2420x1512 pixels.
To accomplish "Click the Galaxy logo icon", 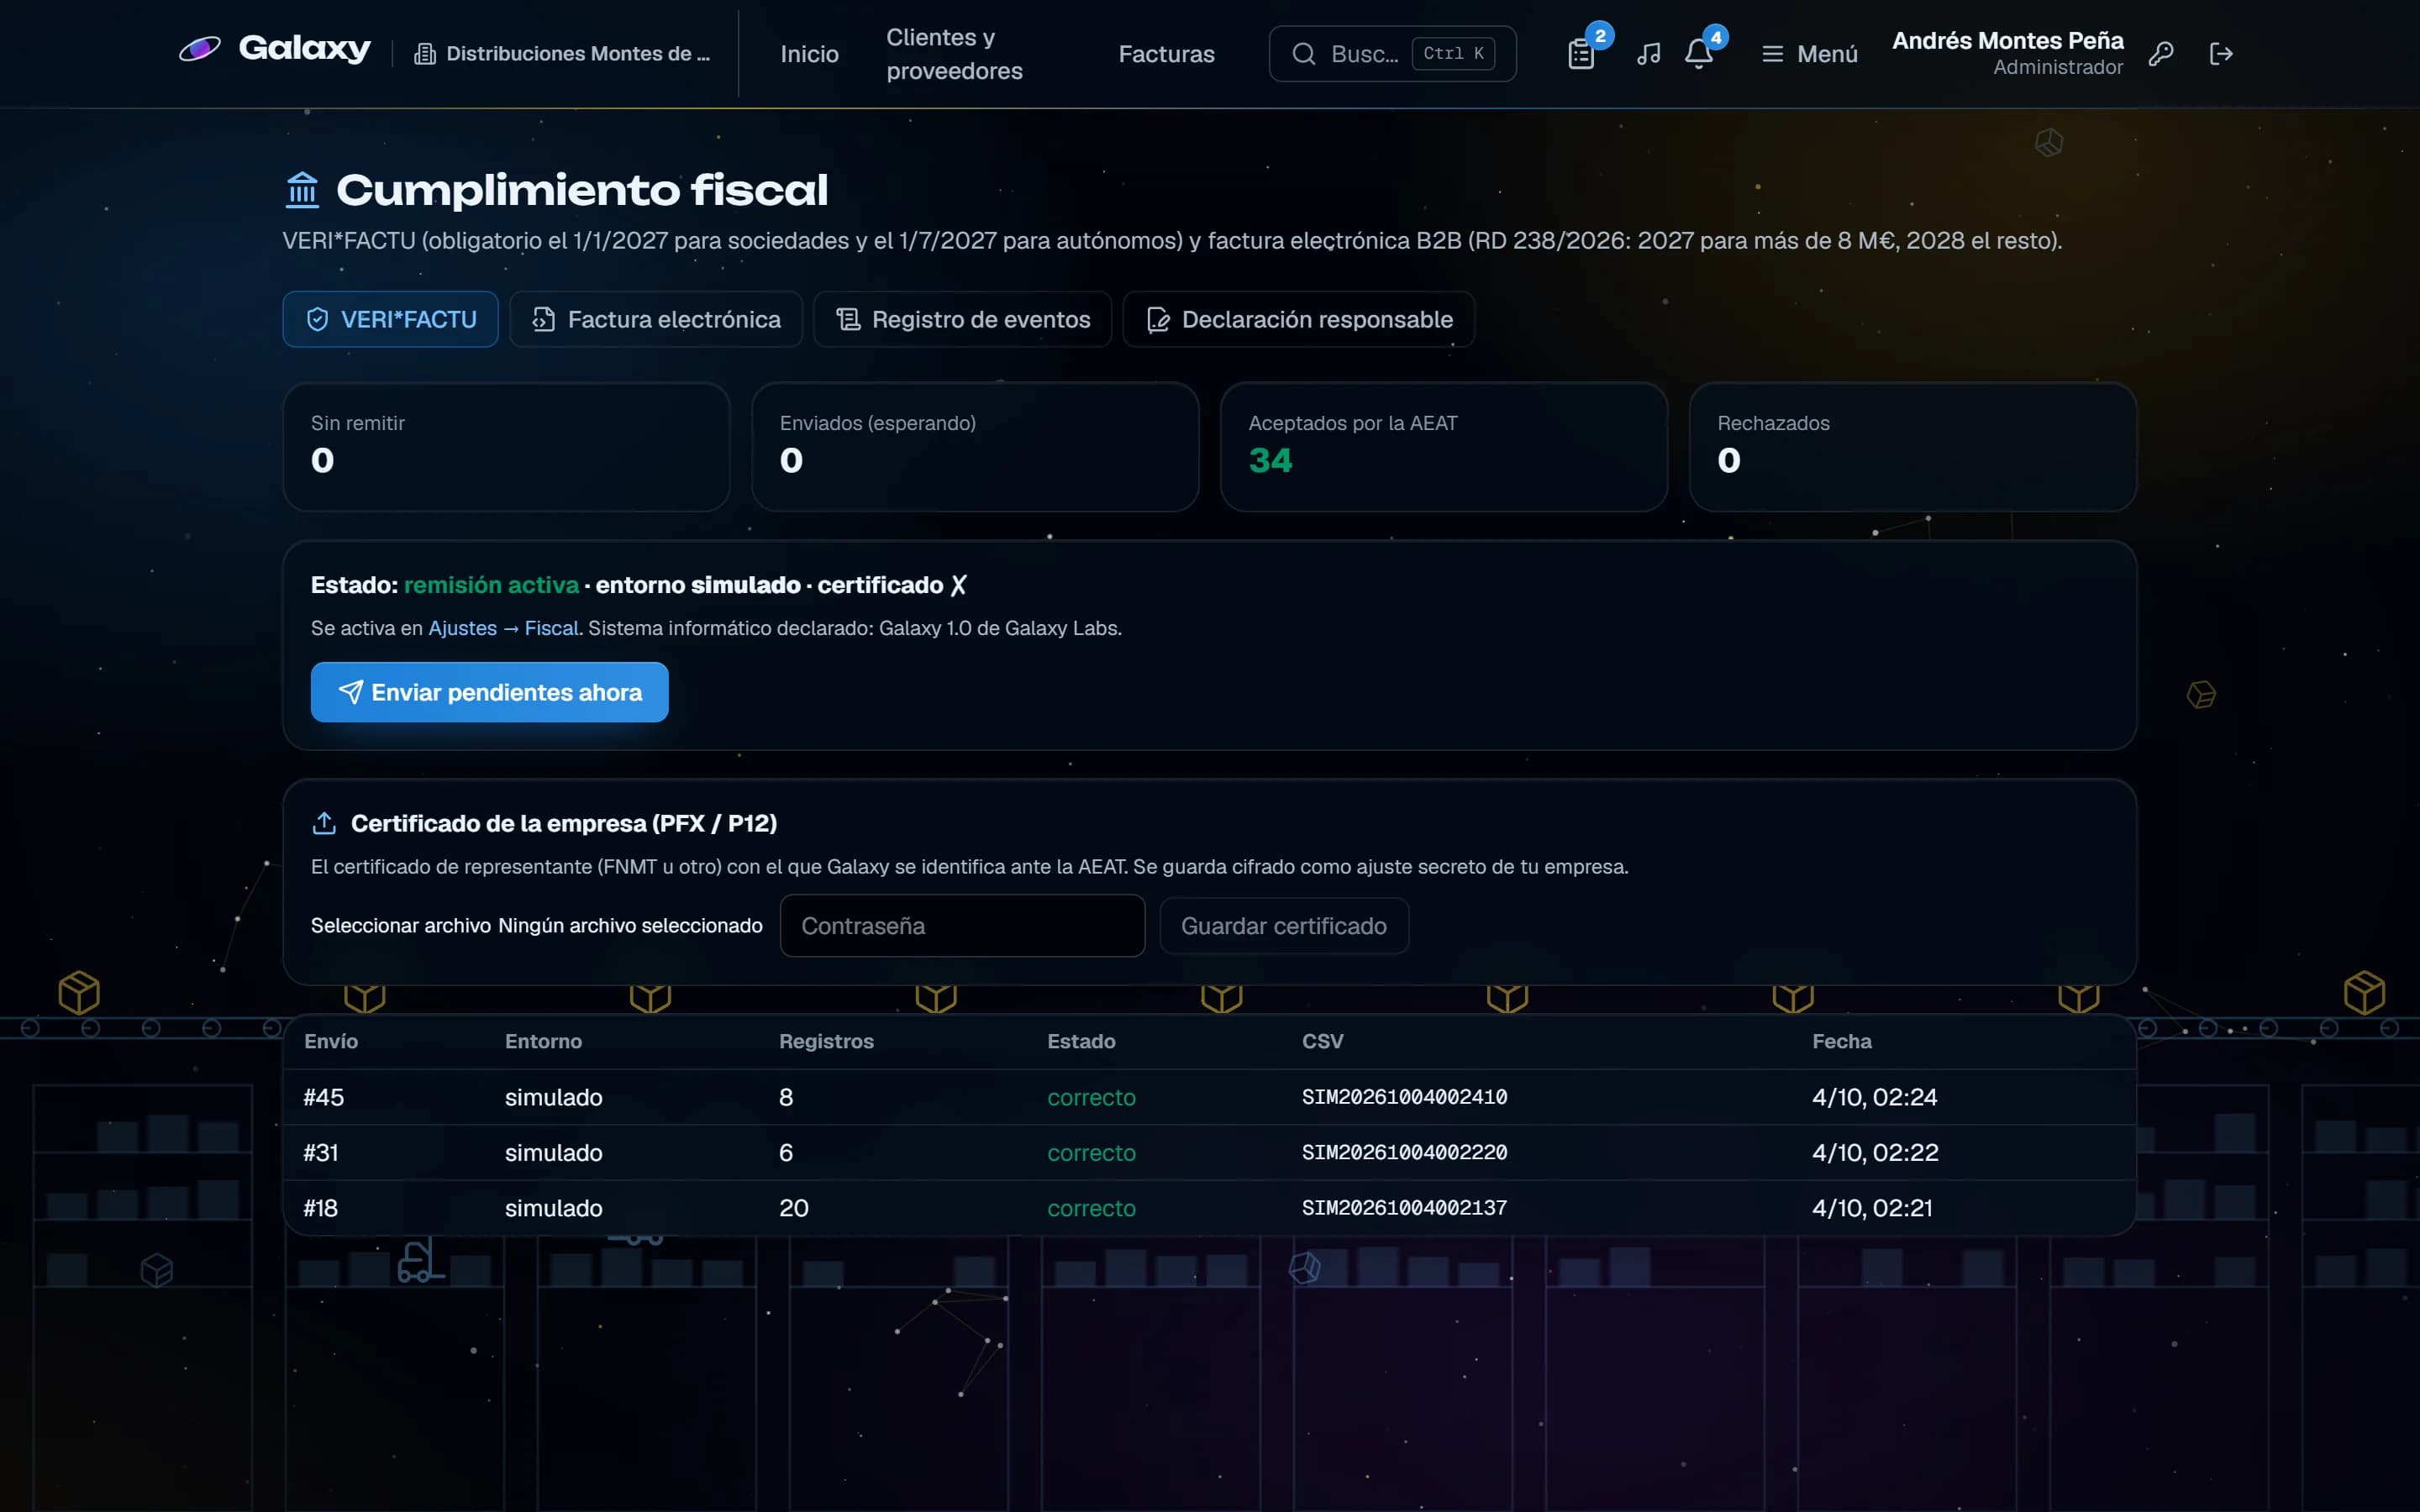I will point(199,49).
